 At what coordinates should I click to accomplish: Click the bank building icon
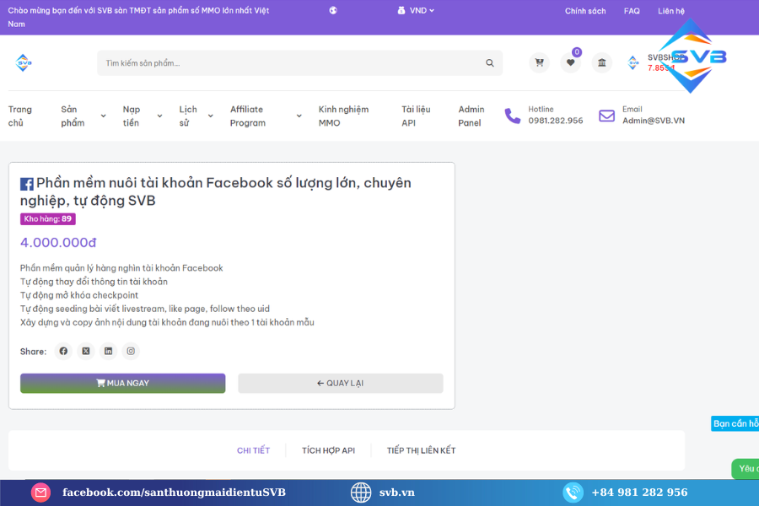tap(601, 62)
